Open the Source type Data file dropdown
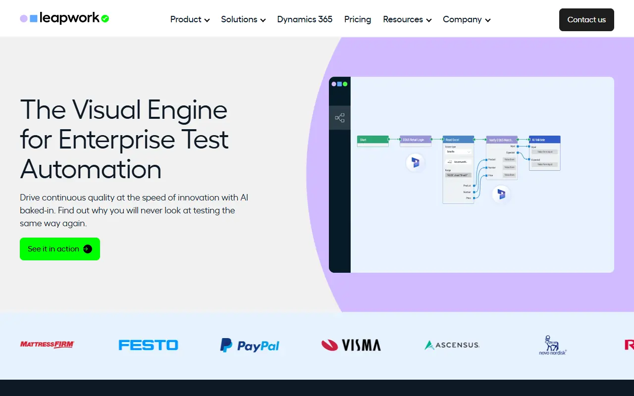The image size is (634, 396). pyautogui.click(x=458, y=152)
